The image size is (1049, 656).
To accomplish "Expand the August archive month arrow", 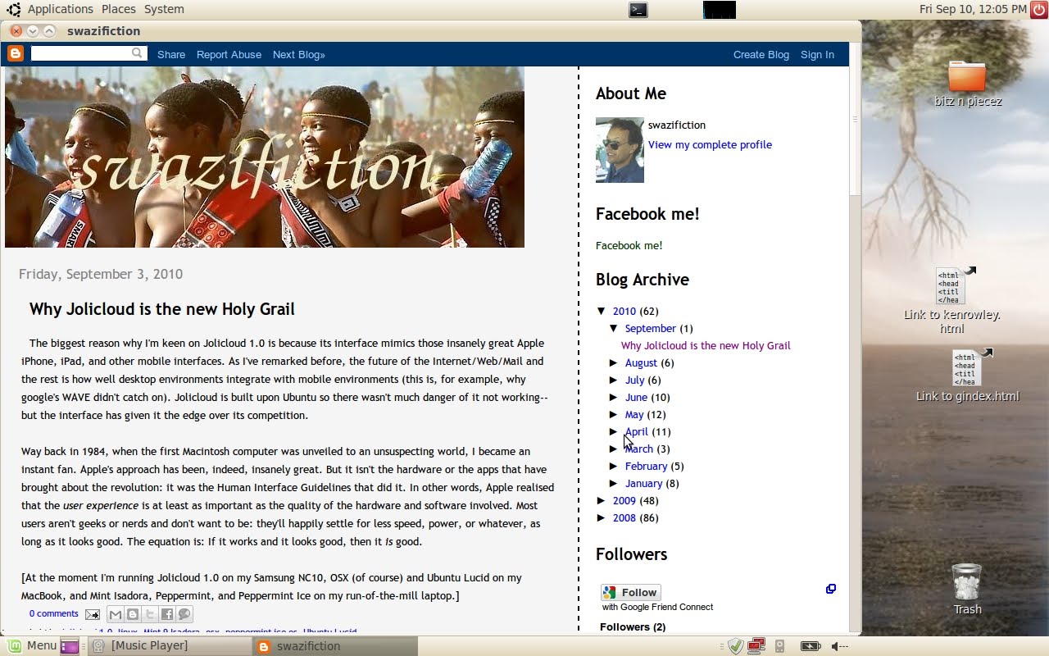I will click(614, 362).
